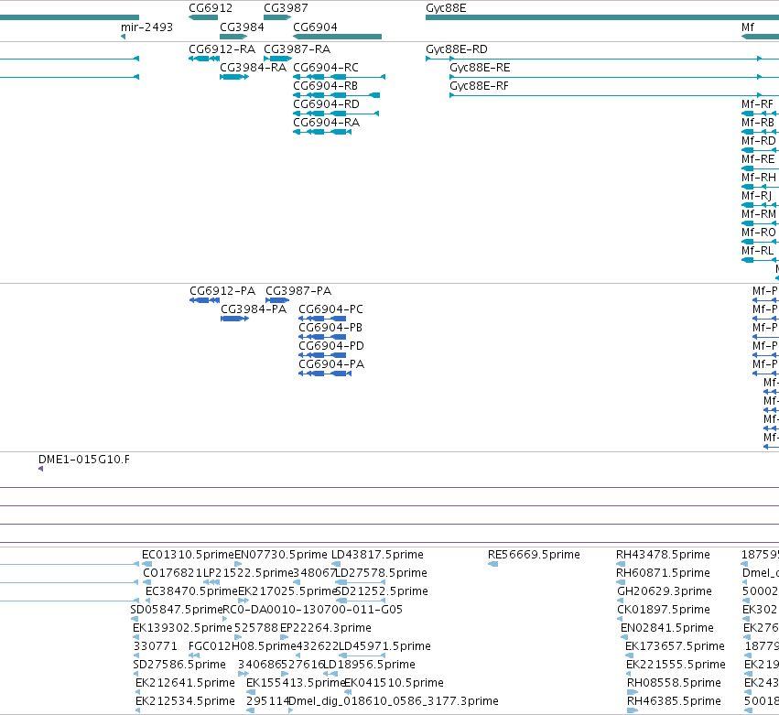Open the Mf-RD transcript label
779x715 pixels.
tap(759, 141)
